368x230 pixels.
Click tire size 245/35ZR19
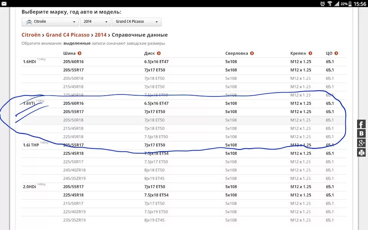74,178
